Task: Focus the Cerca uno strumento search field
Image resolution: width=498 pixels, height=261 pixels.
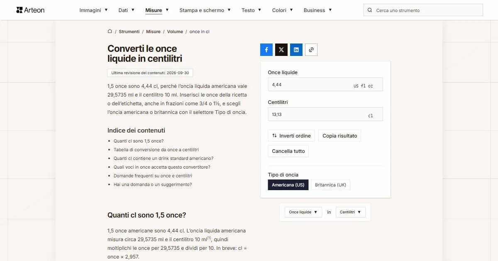Action: click(423, 10)
